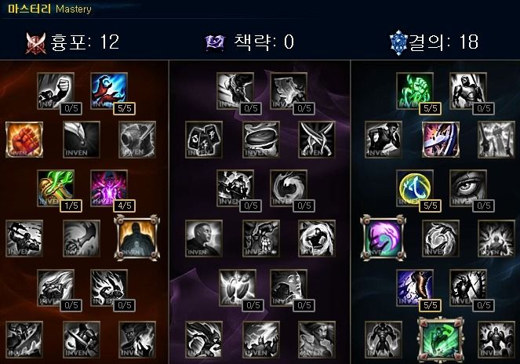Image resolution: width=520 pixels, height=364 pixels.
Task: Click the grey man portrait mastery in Cunning
Action: coord(204,238)
